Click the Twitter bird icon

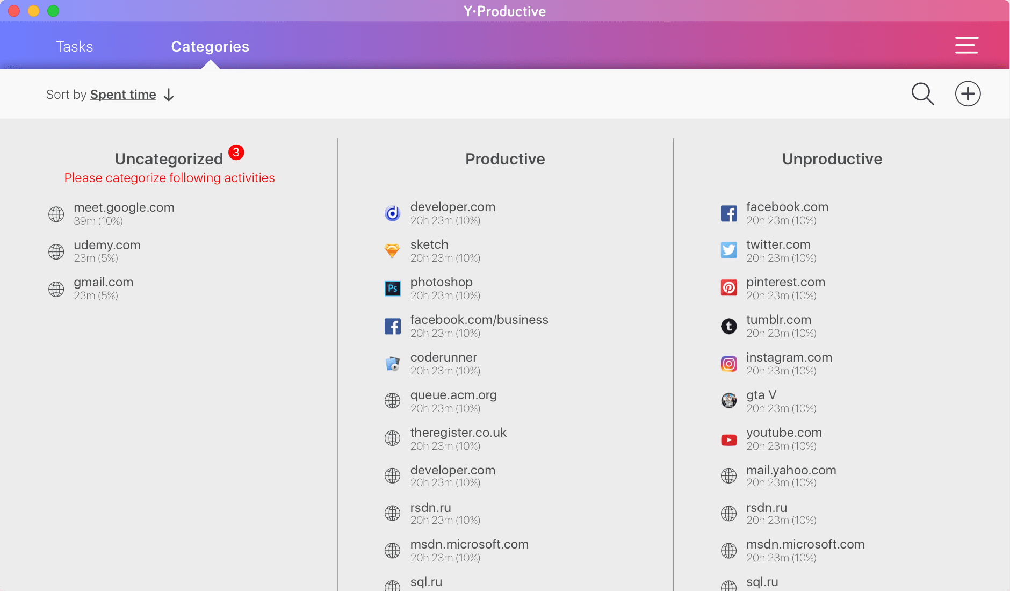tap(728, 250)
